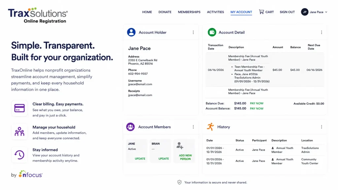This screenshot has width=338, height=190.
Task: Click jpace@email.com under Receipts
Action: tap(140, 95)
